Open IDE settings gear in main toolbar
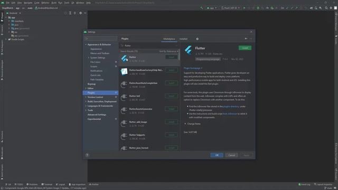 (x=331, y=8)
